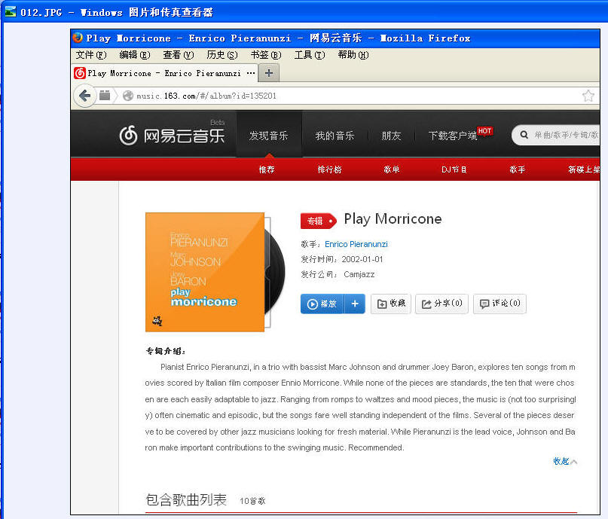Click the 分享(0) share button
Image resolution: width=608 pixels, height=519 pixels.
coord(442,304)
